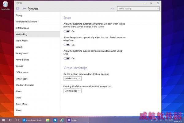Click the touch keyboard tray icon

pos(171,120)
